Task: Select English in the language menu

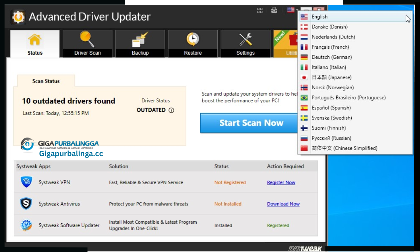Action: 355,17
